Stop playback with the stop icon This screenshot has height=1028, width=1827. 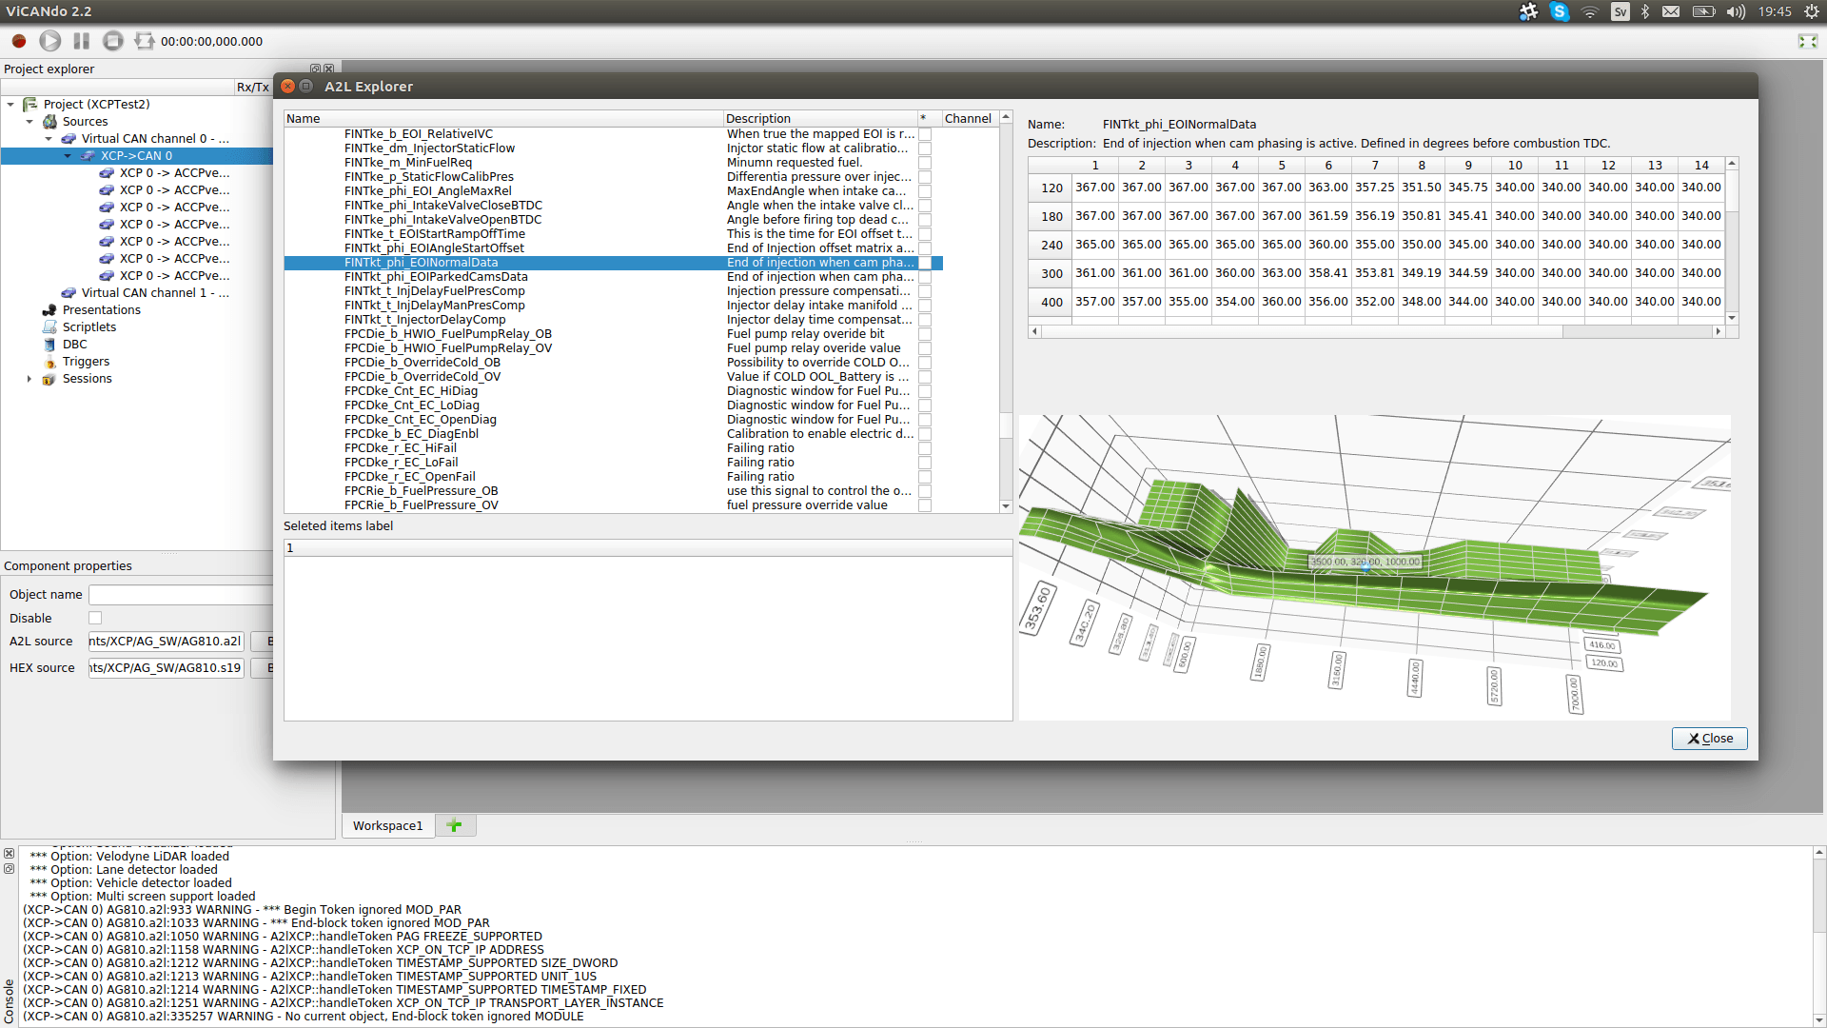tap(113, 41)
